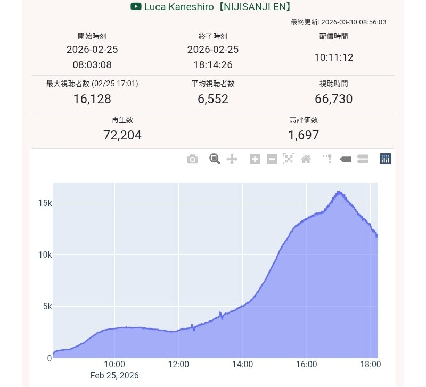Click the Zoom in plus icon
The height and width of the screenshot is (387, 426).
[255, 159]
